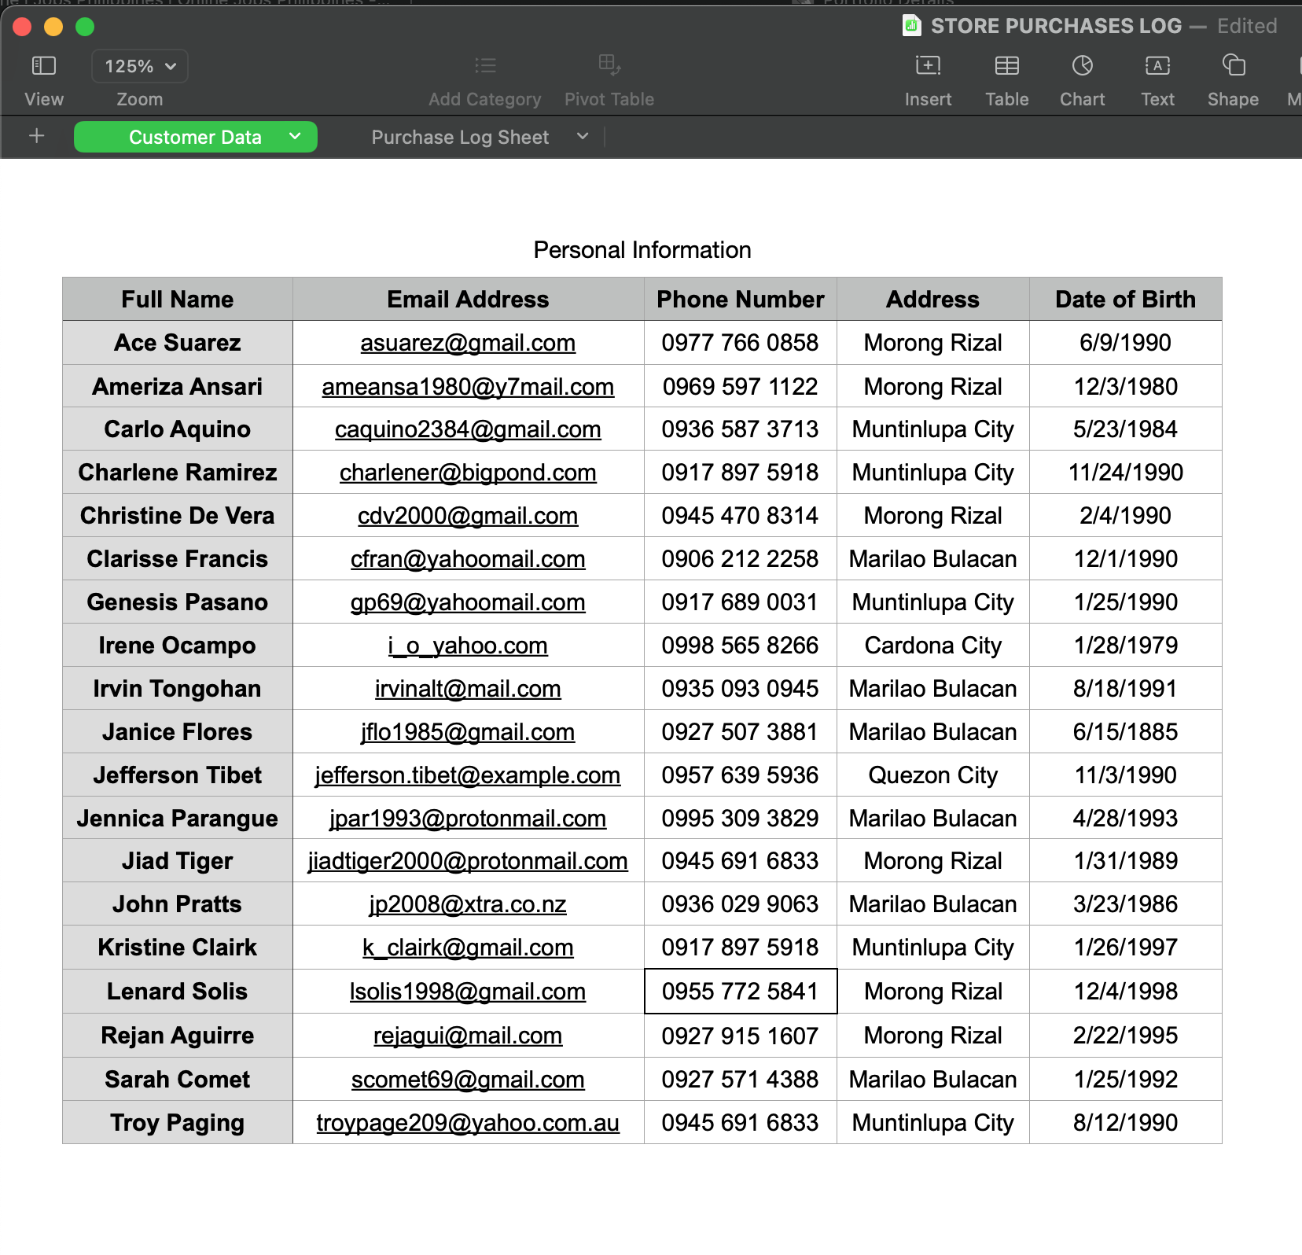Open the cdv2000@gmail.com link
This screenshot has height=1255, width=1302.
[468, 516]
